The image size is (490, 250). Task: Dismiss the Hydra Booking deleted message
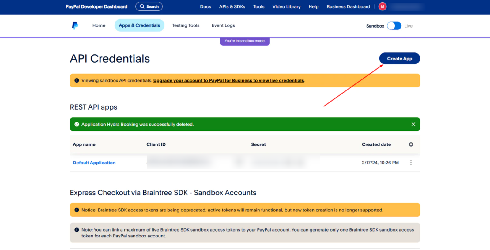pos(413,124)
